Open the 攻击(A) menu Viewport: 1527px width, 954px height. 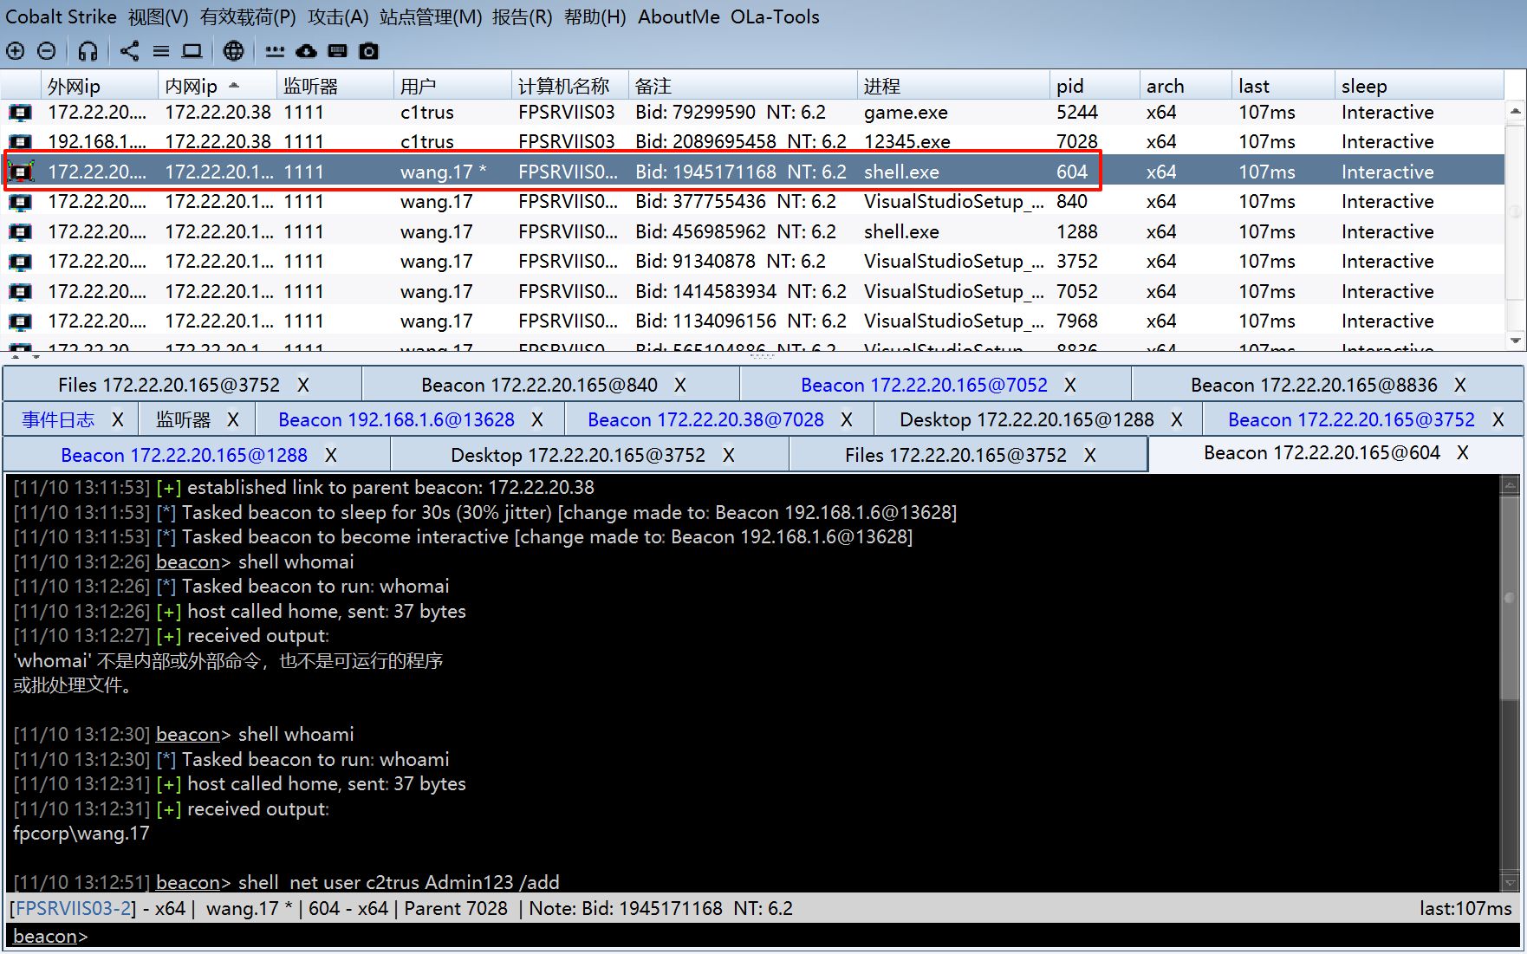point(336,16)
